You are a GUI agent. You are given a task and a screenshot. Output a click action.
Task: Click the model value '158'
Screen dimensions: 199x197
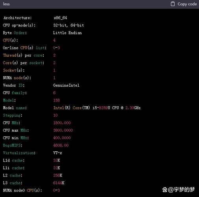57,100
